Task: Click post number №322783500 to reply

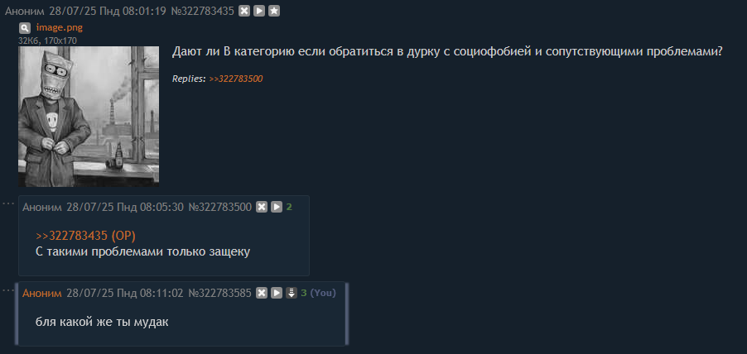Action: [220, 207]
